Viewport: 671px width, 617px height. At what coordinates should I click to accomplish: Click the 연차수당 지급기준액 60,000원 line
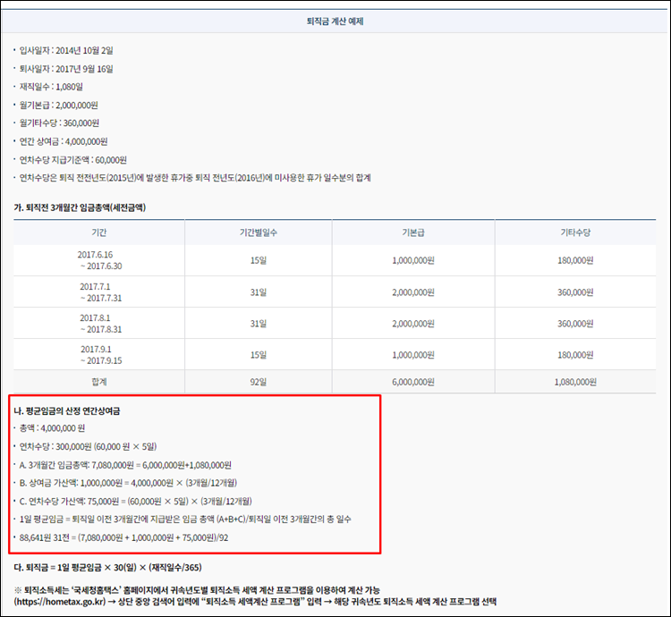click(72, 160)
